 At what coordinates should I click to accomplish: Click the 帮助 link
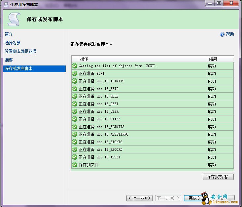pyautogui.click(x=230, y=34)
